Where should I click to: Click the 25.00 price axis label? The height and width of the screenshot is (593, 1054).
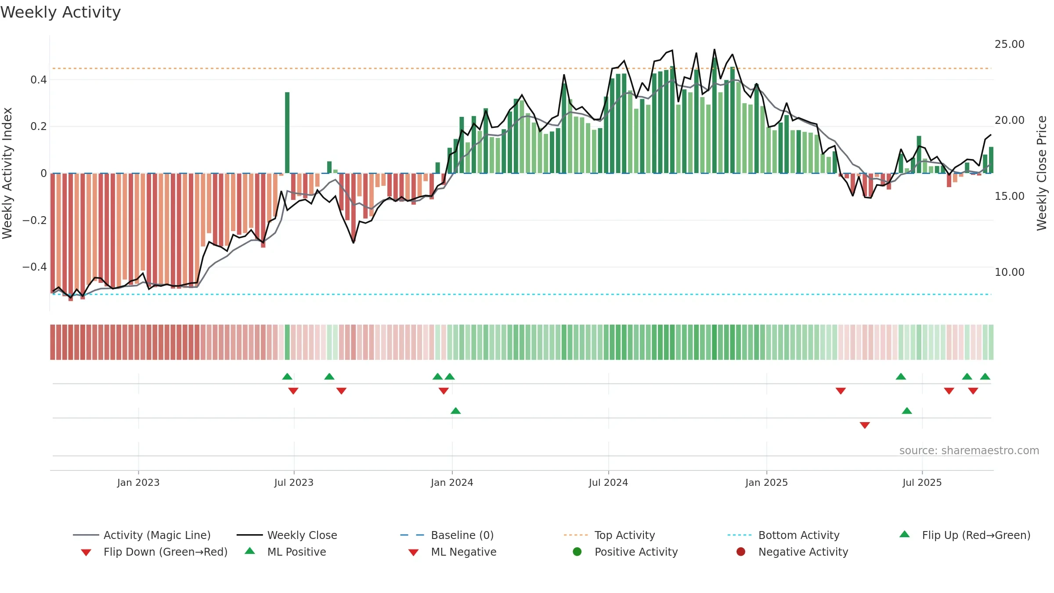[x=1009, y=44]
